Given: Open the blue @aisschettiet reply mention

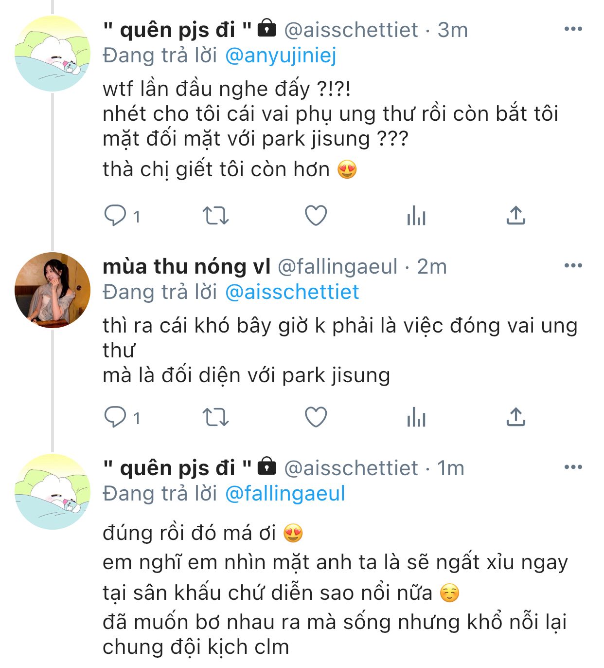Looking at the screenshot, I should click(x=292, y=292).
